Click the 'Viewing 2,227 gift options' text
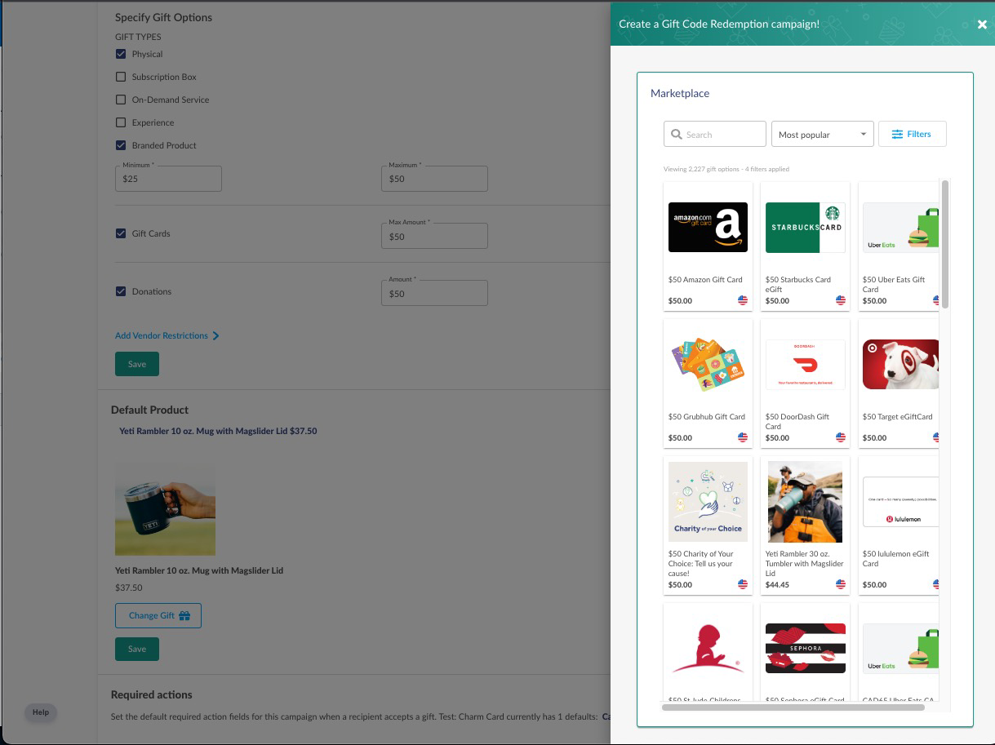The width and height of the screenshot is (995, 745). click(x=726, y=169)
